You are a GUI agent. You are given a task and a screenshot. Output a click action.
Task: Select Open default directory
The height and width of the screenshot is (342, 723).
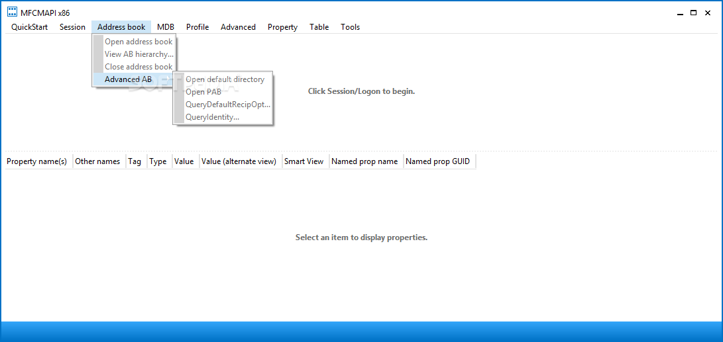point(223,79)
